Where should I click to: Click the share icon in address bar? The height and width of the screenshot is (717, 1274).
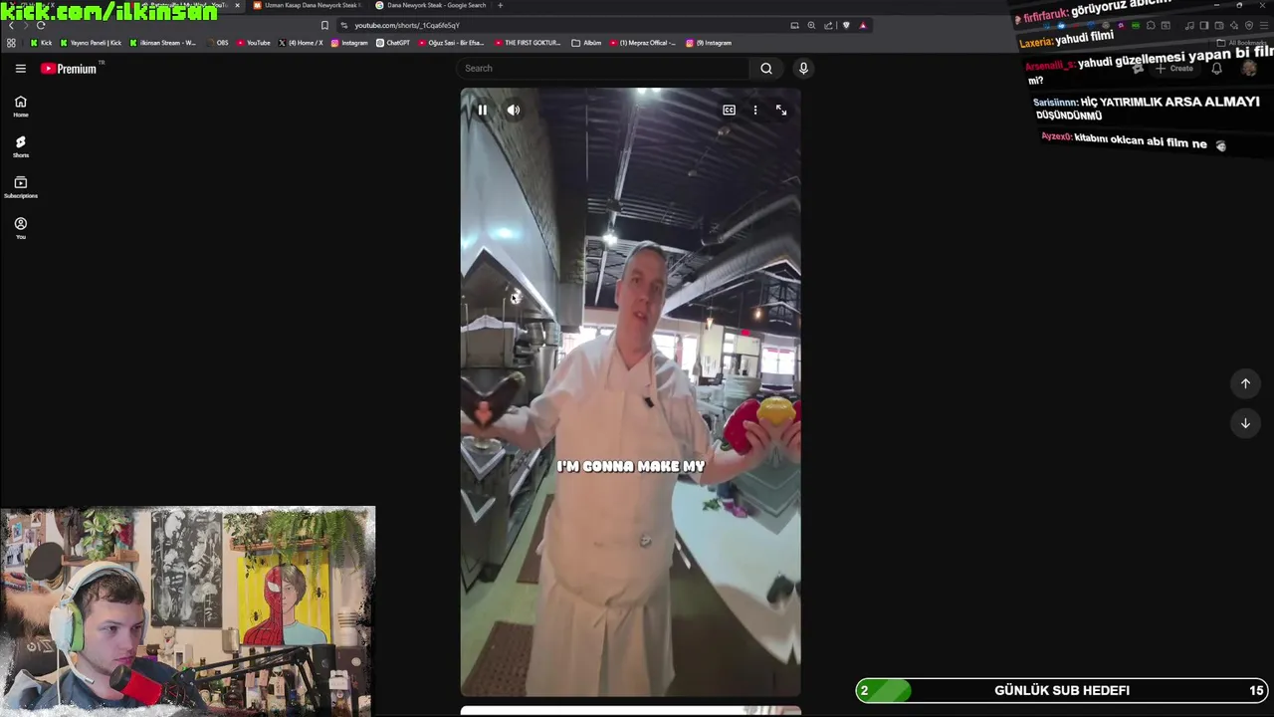[x=828, y=25]
